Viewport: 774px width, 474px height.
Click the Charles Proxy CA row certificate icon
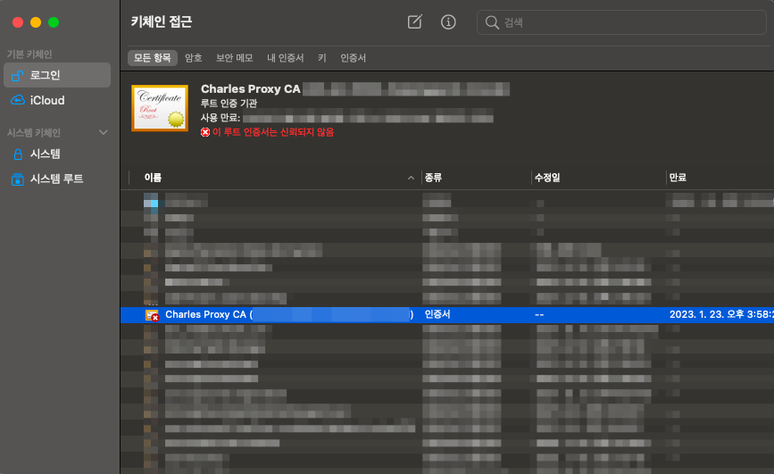152,315
